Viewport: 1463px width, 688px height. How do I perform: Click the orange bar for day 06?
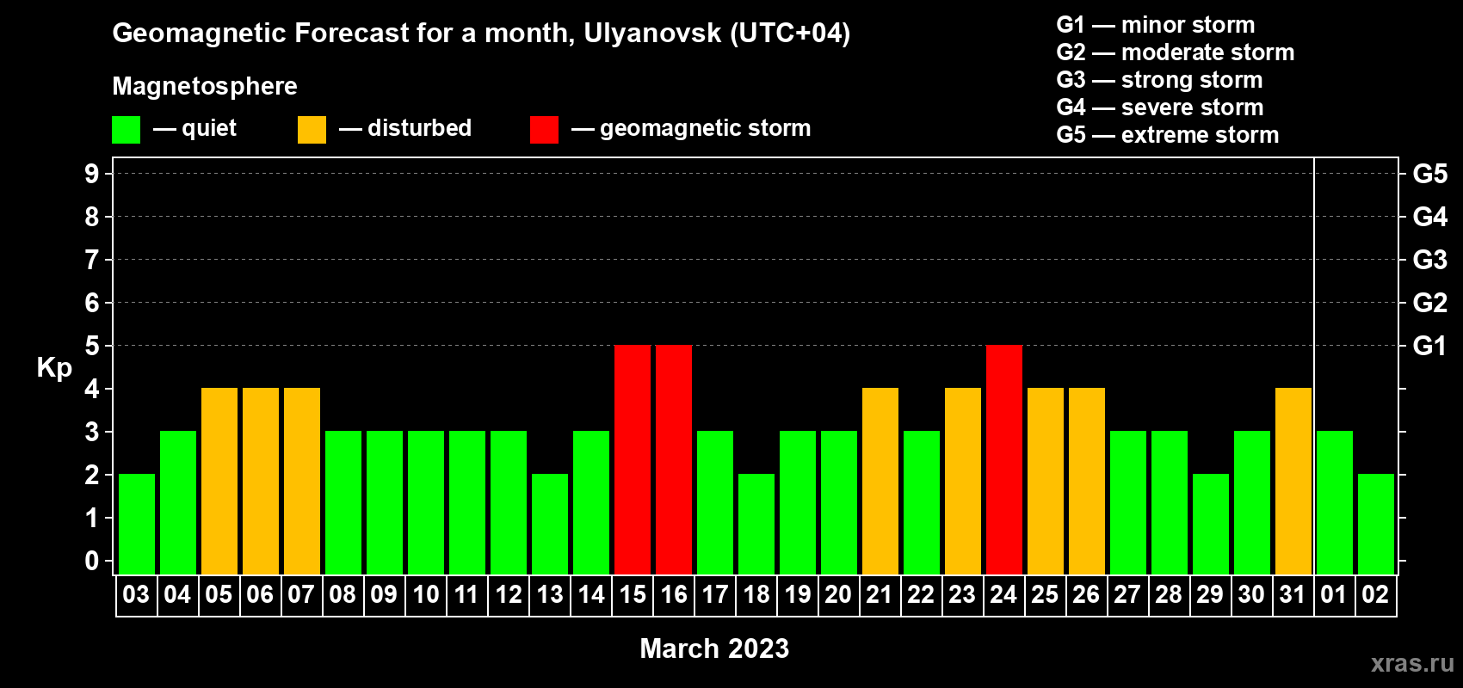point(261,481)
